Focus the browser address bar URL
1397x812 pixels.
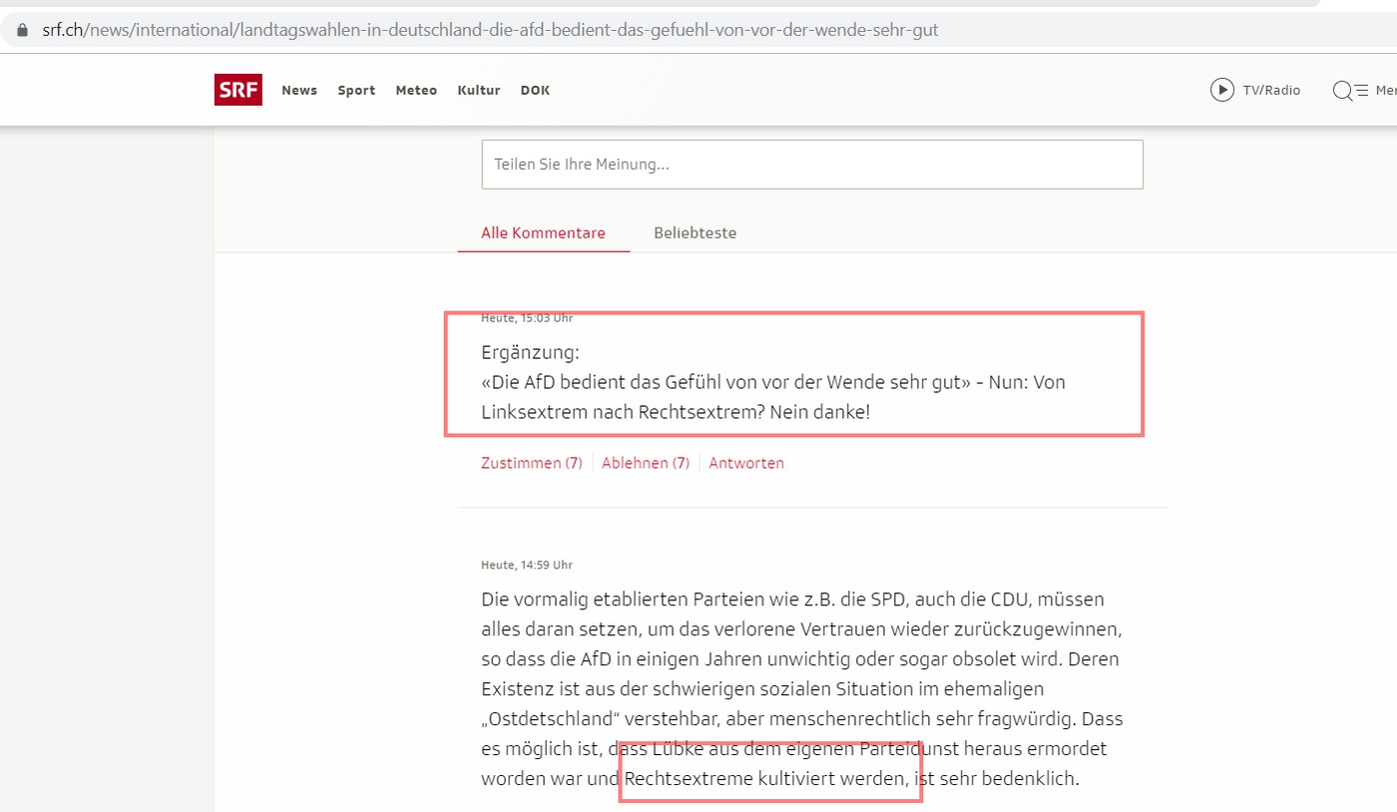coord(489,30)
